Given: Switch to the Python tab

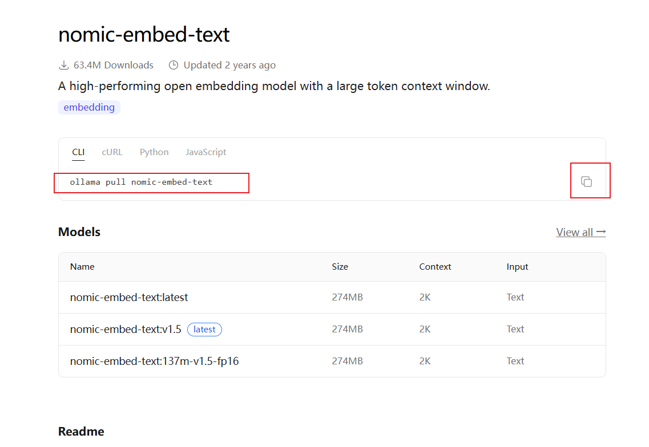Looking at the screenshot, I should click(x=154, y=152).
